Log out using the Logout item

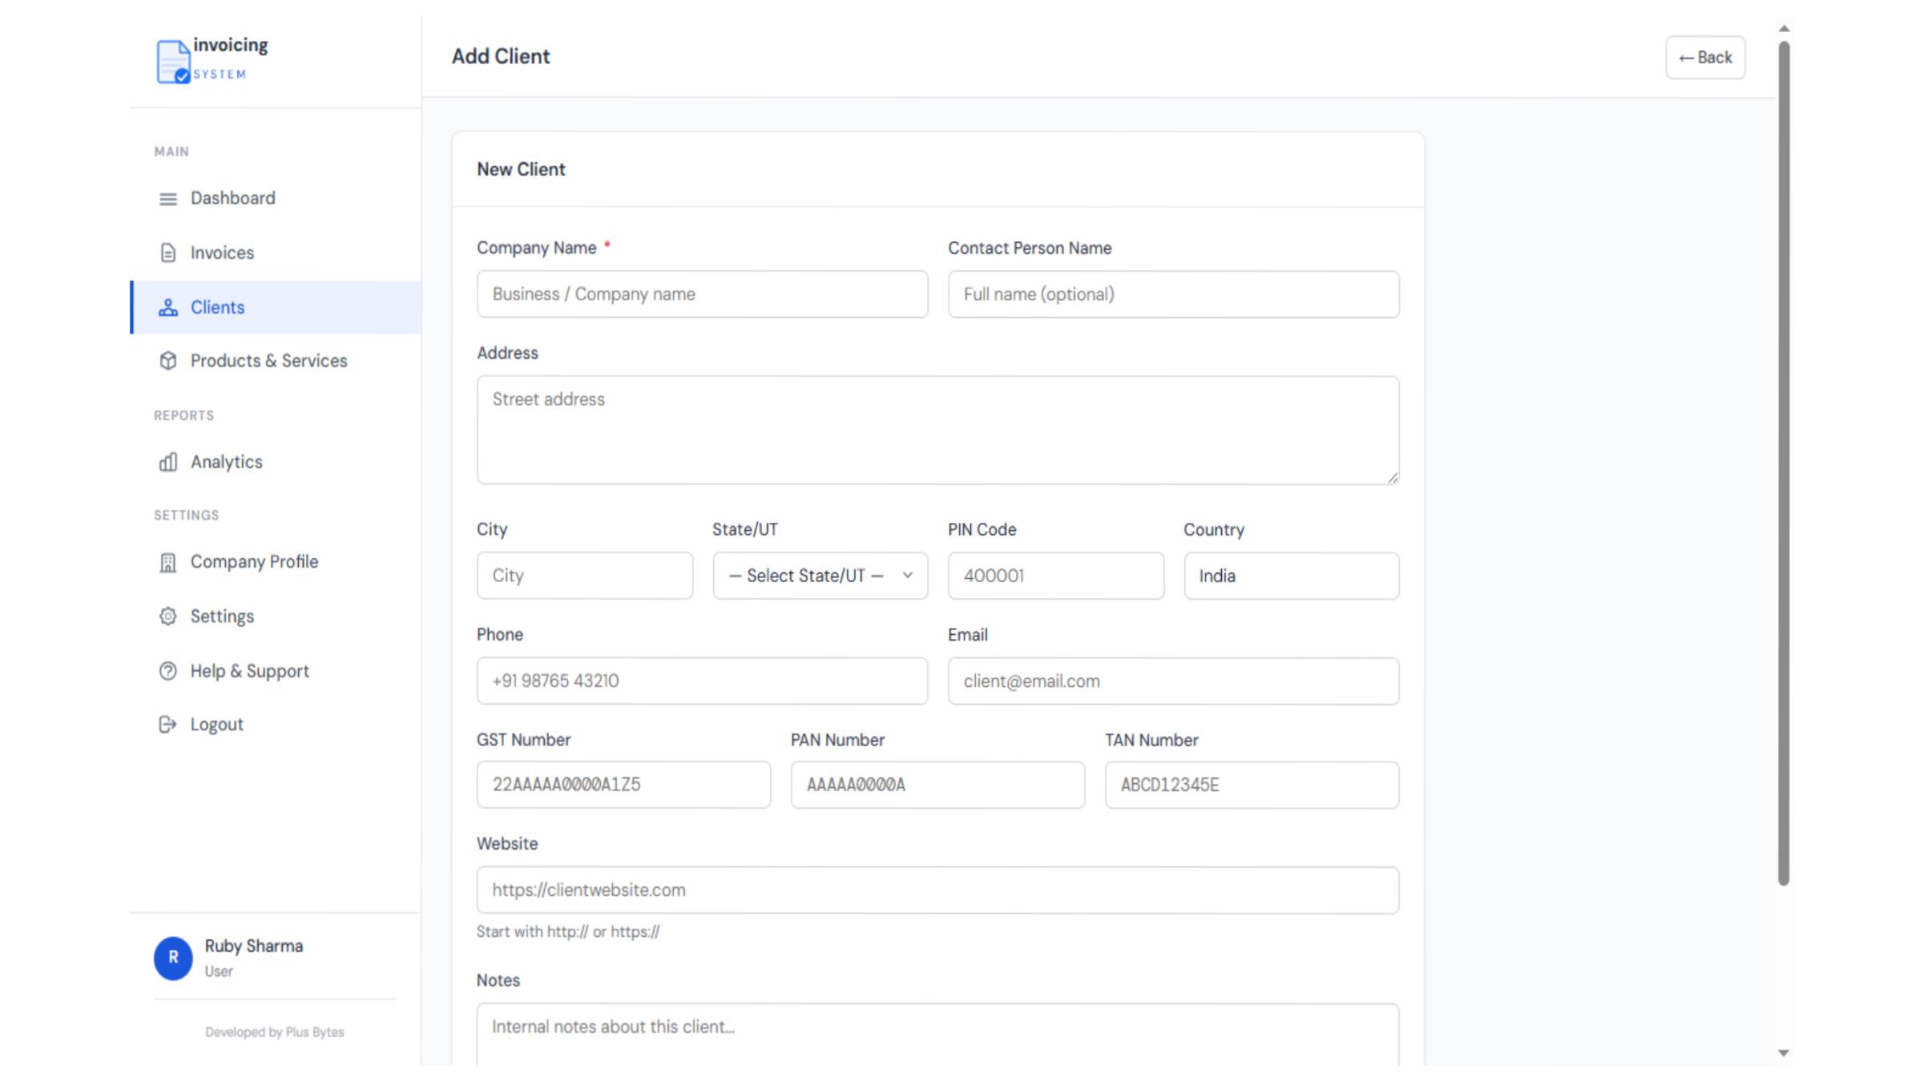pos(276,725)
